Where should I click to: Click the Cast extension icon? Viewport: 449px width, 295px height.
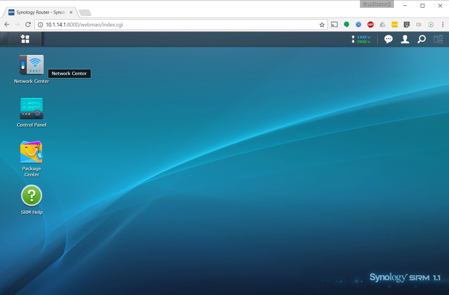point(334,25)
